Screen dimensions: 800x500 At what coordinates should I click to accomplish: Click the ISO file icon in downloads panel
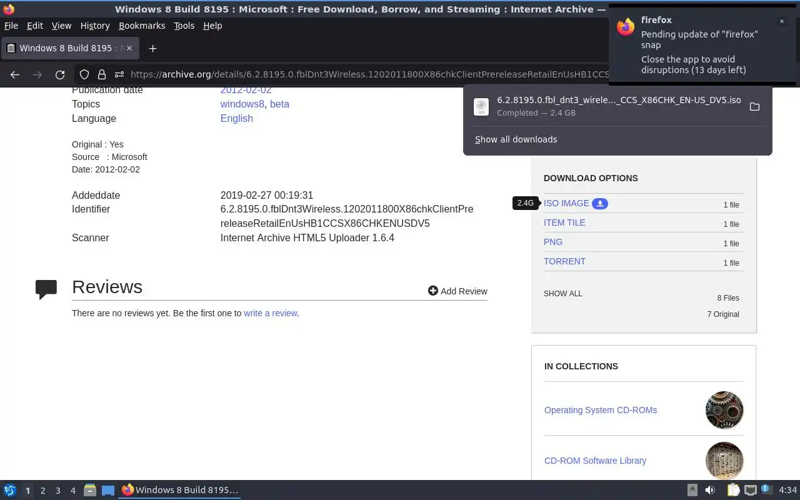481,106
